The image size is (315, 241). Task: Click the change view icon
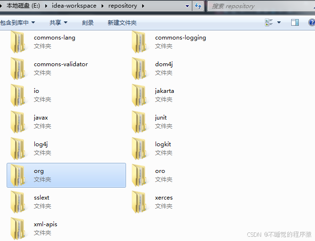[x=269, y=22]
